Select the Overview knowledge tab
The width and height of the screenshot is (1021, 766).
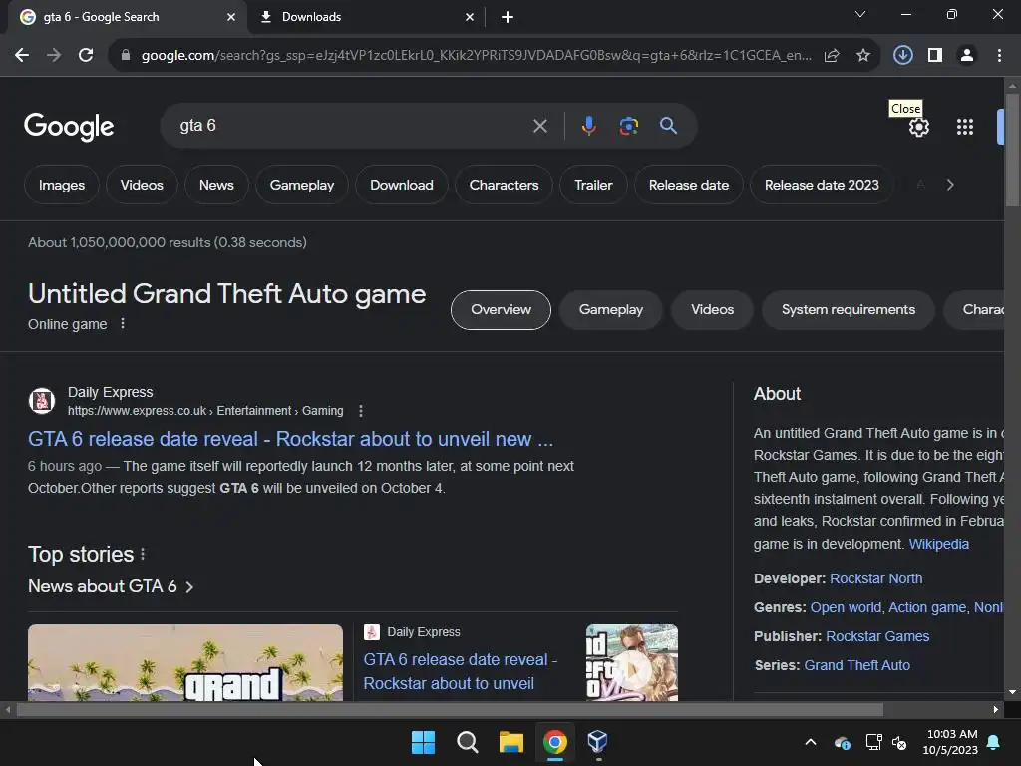pyautogui.click(x=501, y=310)
